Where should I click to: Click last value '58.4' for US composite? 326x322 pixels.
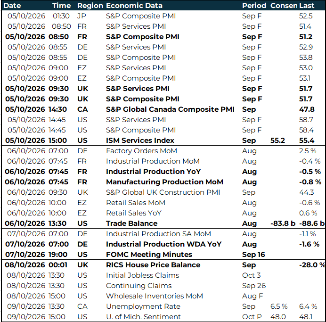tap(306, 130)
